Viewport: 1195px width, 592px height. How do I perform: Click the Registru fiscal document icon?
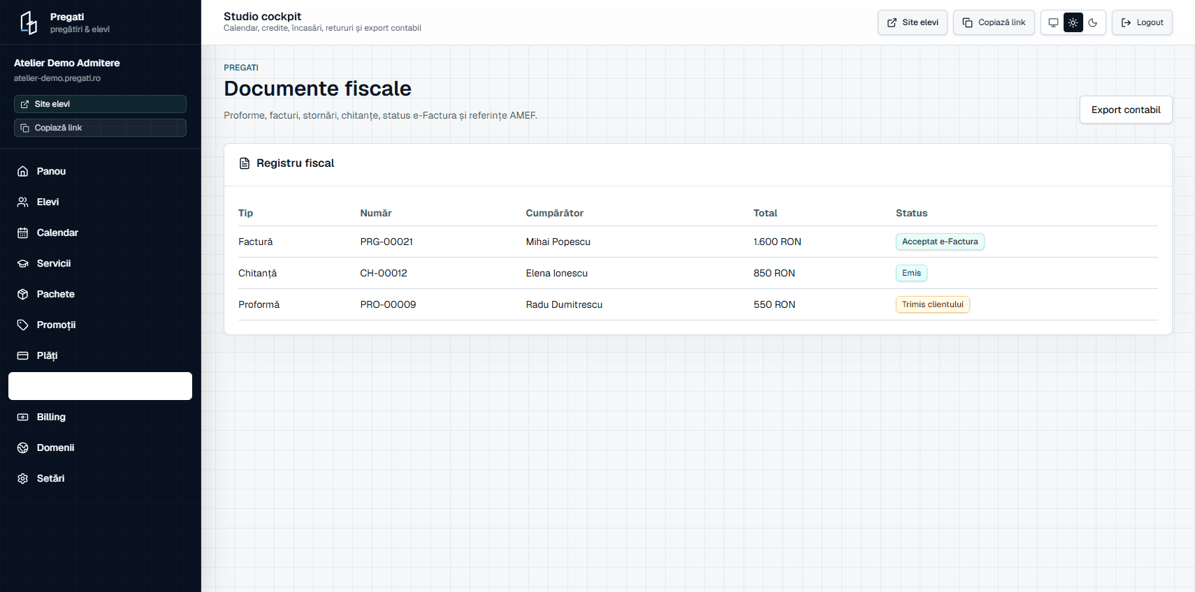click(245, 163)
